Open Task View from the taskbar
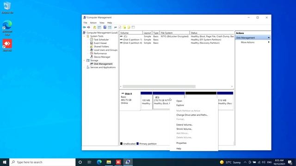 pyautogui.click(x=89, y=162)
